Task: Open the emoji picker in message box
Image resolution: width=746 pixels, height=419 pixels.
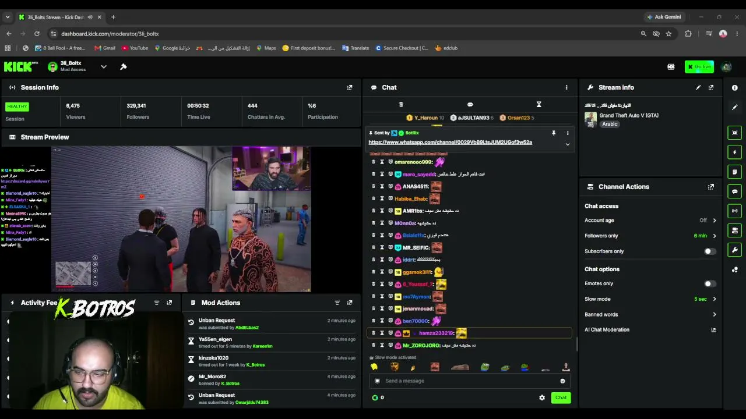Action: [562, 381]
